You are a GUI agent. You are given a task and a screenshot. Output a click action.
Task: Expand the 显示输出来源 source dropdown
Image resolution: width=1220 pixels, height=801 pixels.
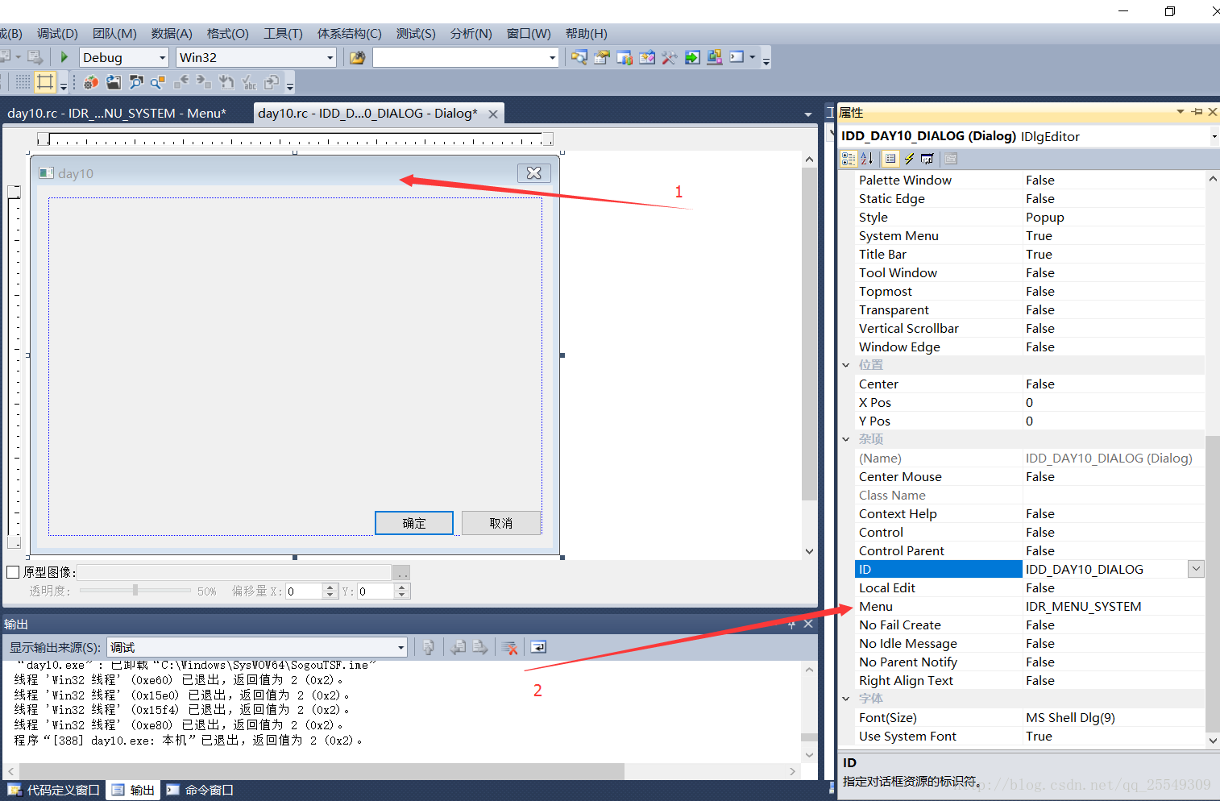(x=400, y=648)
